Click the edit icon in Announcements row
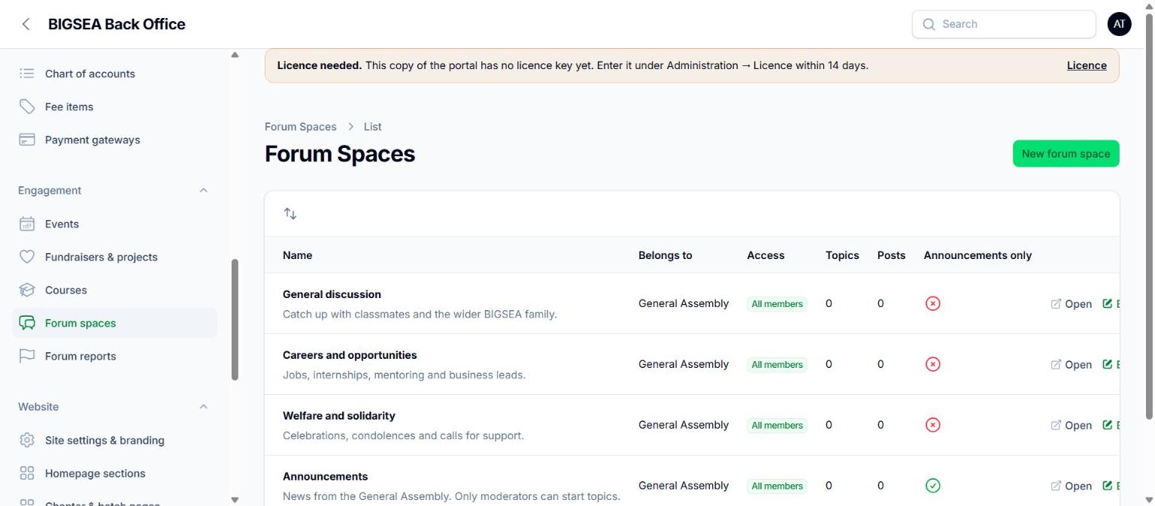 tap(1107, 486)
